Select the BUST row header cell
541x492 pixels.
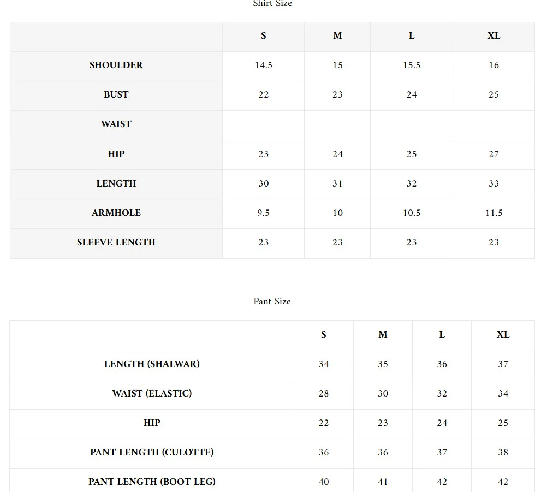pos(116,95)
